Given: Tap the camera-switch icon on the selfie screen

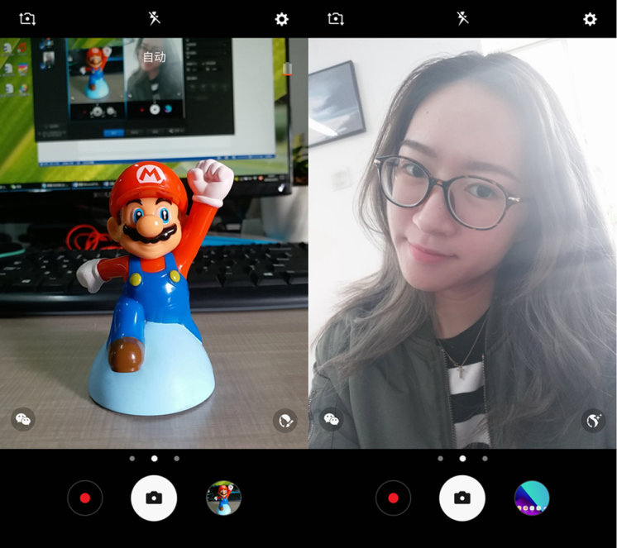Looking at the screenshot, I should (x=335, y=18).
